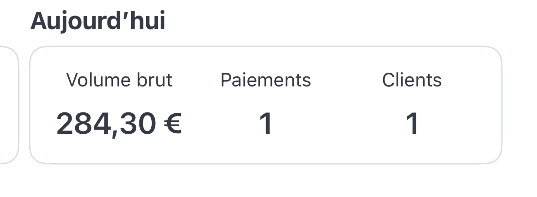This screenshot has width=537, height=197.
Task: Click the number under Clients
Action: [412, 124]
